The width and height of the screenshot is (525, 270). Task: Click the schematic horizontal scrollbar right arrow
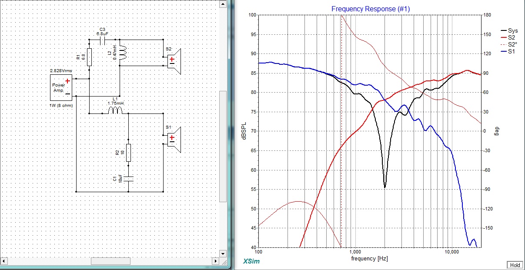click(215, 261)
